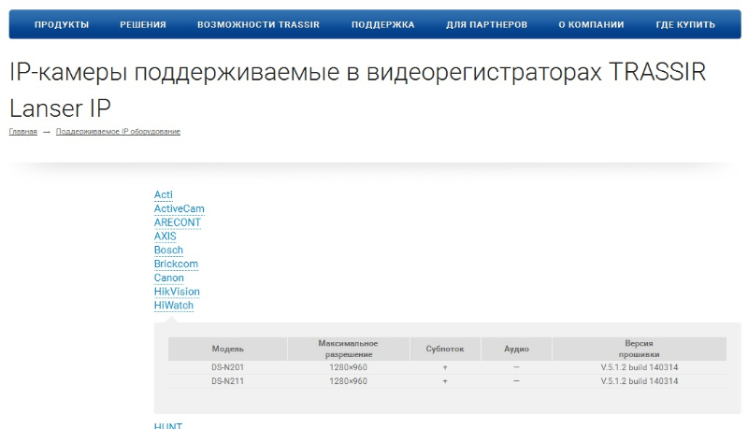The image size is (748, 429).
Task: Expand the HUNT brand section
Action: point(168,425)
